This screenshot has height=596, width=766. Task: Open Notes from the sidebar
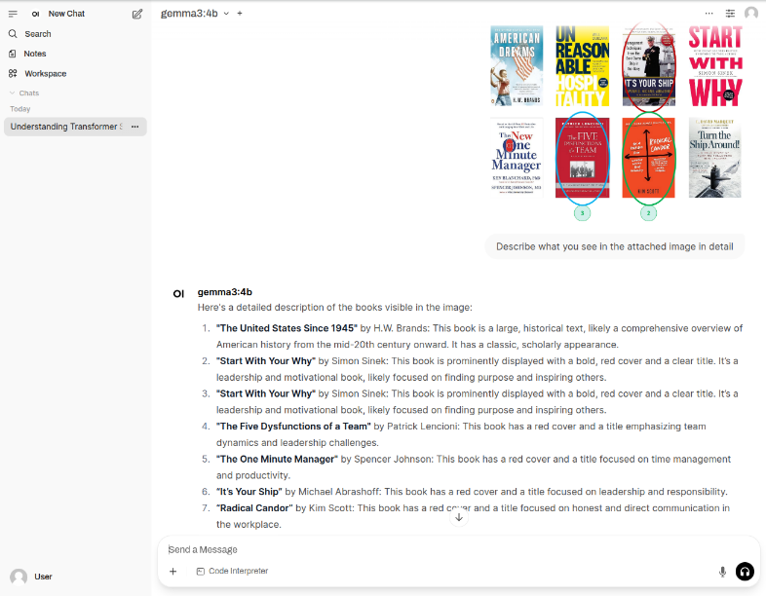click(x=35, y=54)
